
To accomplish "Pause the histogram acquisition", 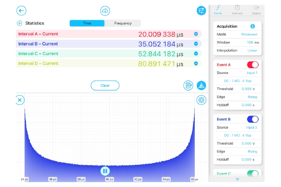I will coord(105,171).
